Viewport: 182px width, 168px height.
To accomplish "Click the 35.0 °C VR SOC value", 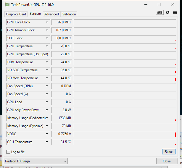I will (x=62, y=70).
